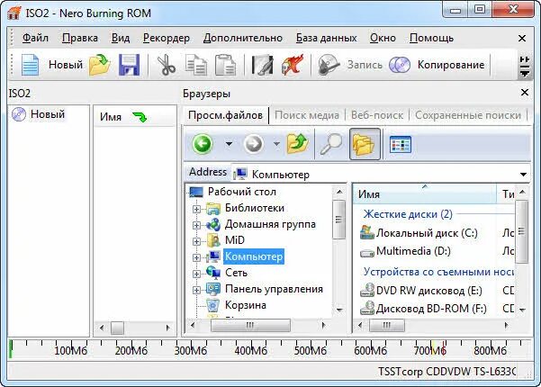
Task: Go up one folder level icon
Action: click(297, 144)
